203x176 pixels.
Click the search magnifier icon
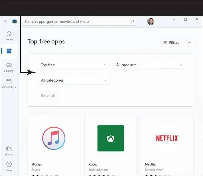click(x=132, y=21)
